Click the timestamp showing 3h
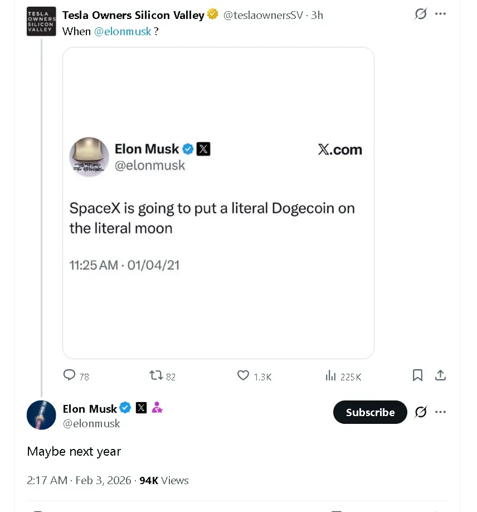 click(318, 15)
